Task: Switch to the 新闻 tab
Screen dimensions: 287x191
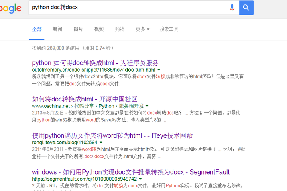Action: tap(57, 29)
